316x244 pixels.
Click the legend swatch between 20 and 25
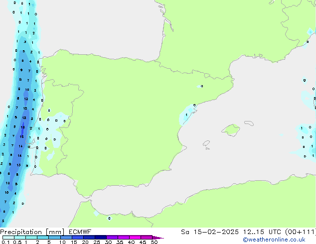89,238
